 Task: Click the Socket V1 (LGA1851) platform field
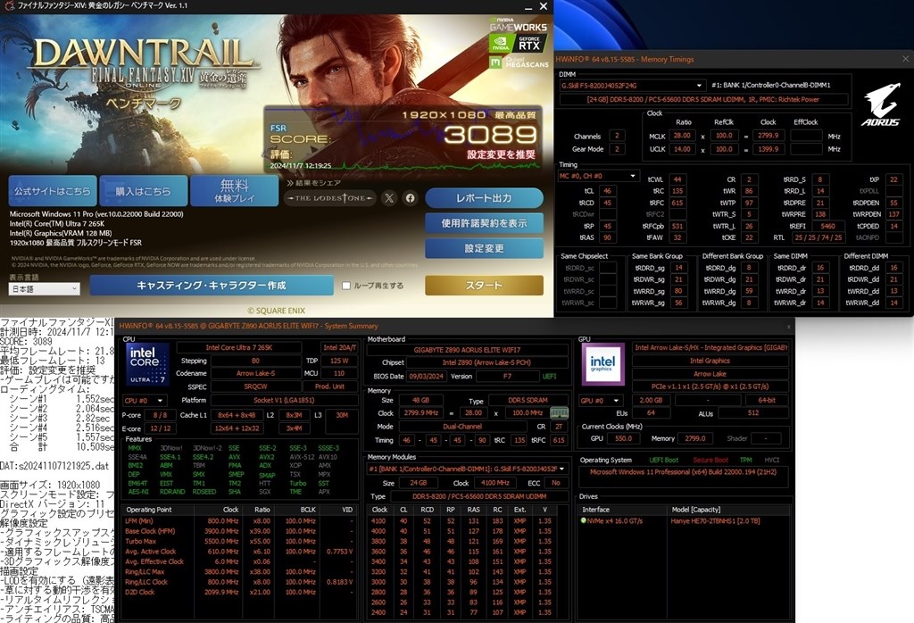tap(284, 401)
